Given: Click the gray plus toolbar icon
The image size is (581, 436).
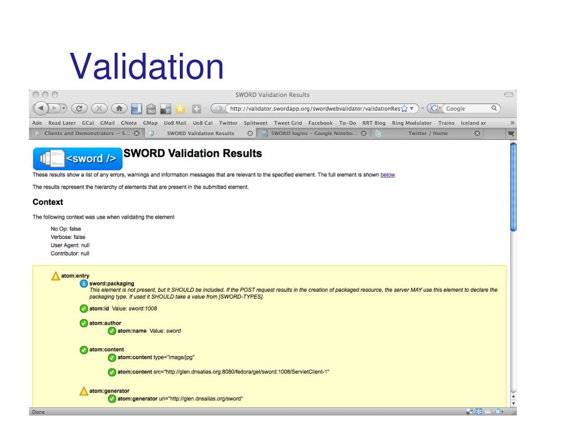Looking at the screenshot, I should [x=196, y=108].
